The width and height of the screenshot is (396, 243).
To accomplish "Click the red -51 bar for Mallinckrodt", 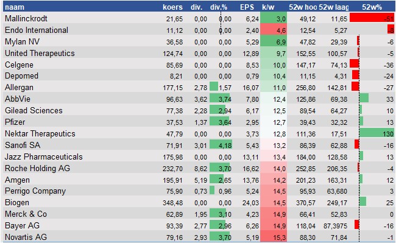I will coord(372,18).
